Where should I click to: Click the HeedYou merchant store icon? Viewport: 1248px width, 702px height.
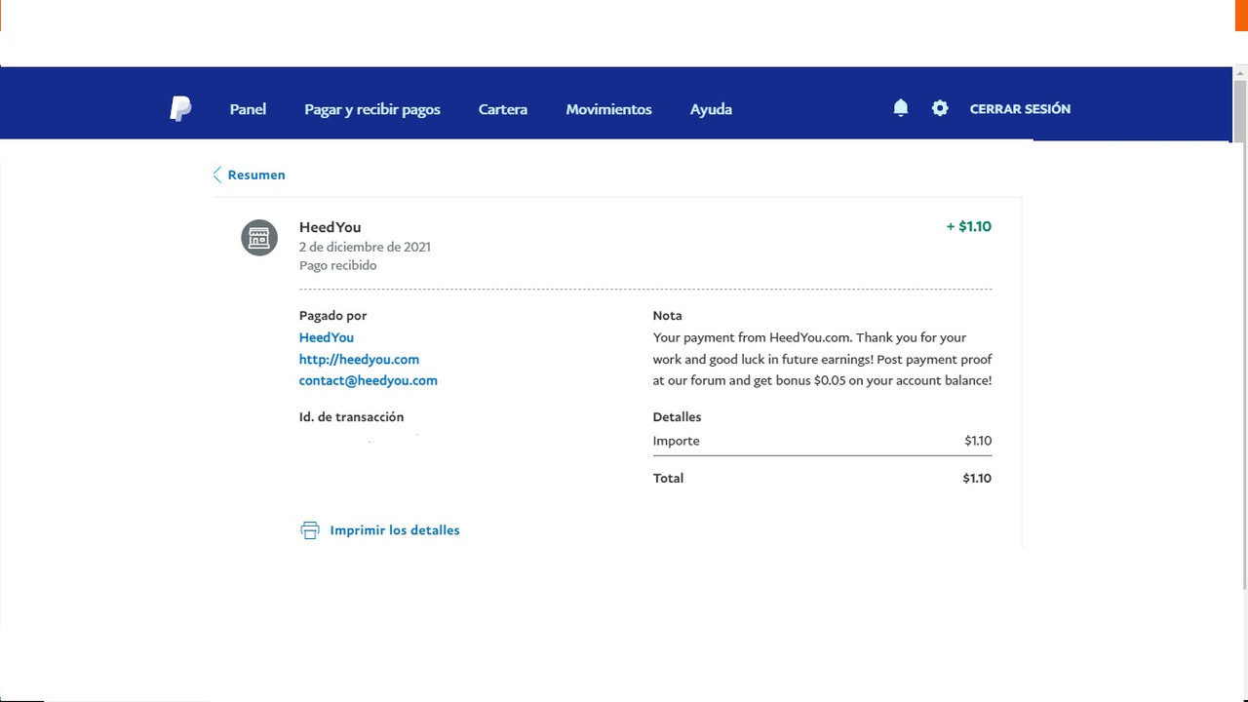tap(259, 238)
